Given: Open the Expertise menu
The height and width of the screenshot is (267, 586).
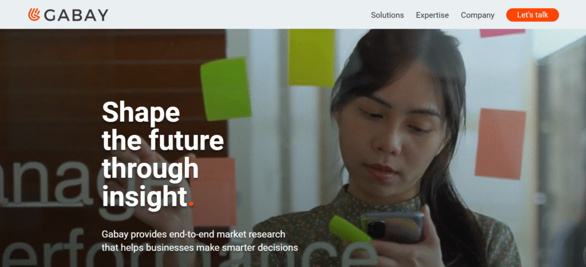Looking at the screenshot, I should 433,15.
